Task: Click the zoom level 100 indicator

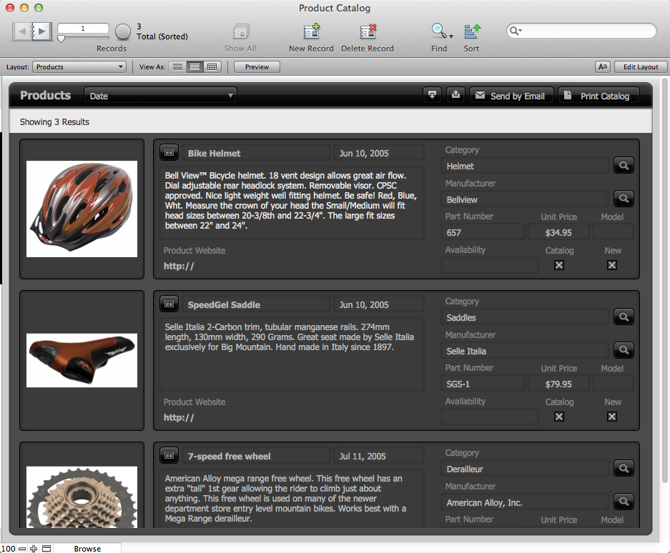Action: 8,548
